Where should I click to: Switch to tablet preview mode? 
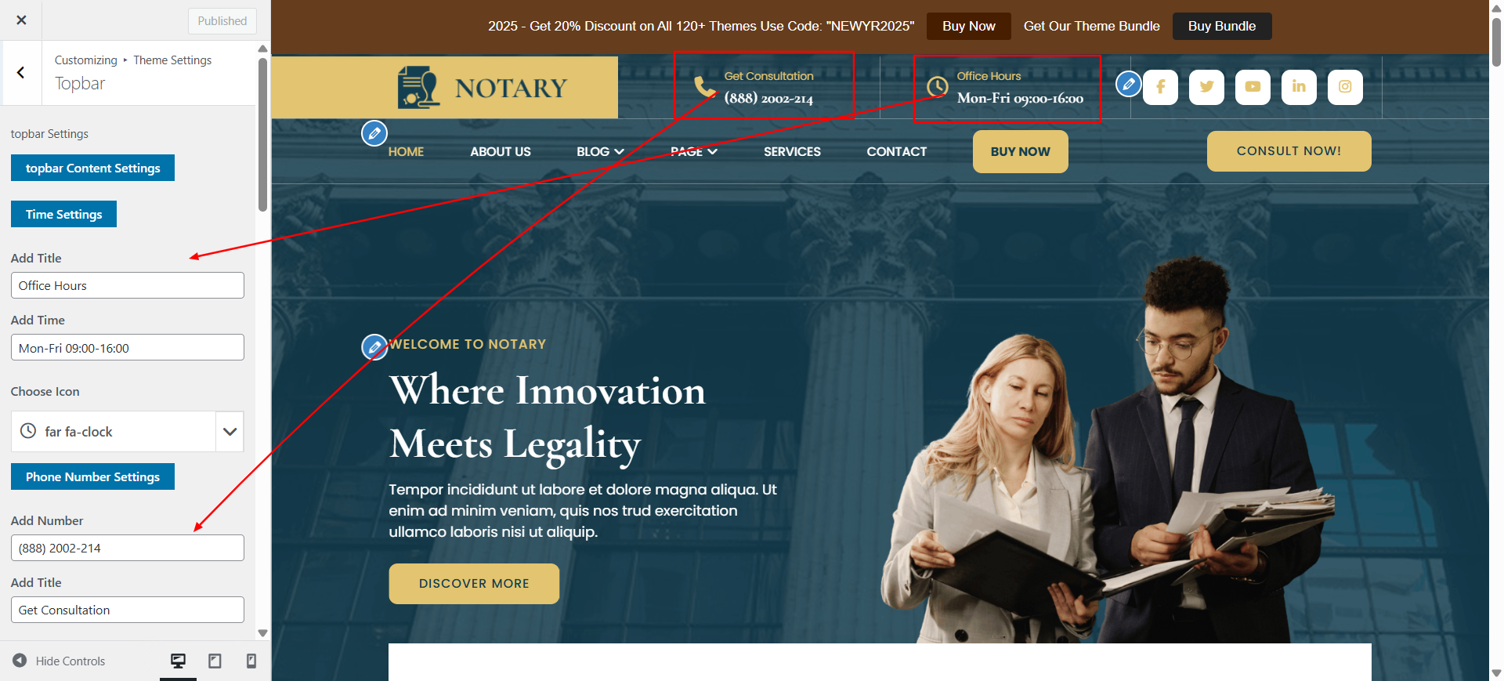pyautogui.click(x=215, y=661)
